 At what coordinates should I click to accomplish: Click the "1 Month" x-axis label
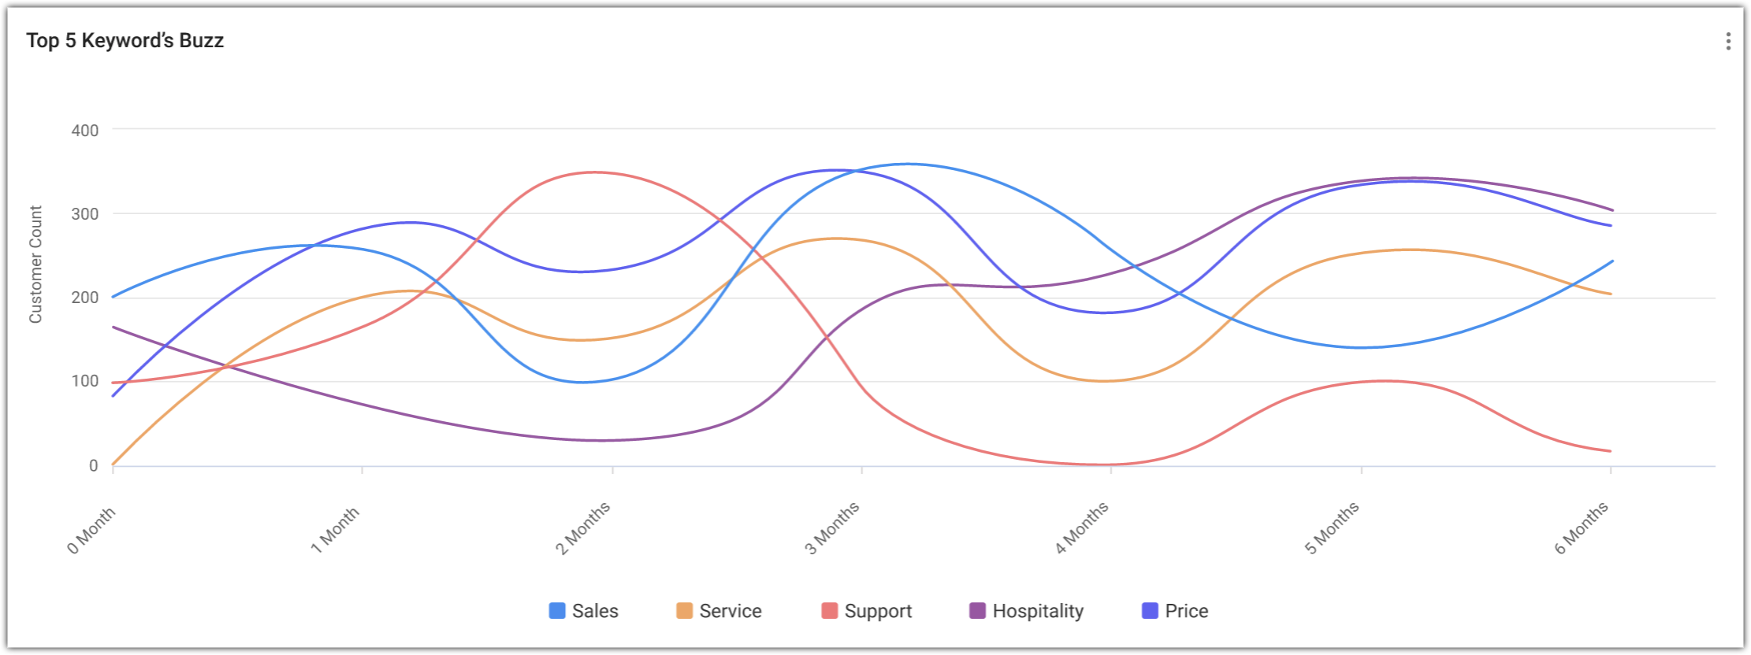pyautogui.click(x=335, y=530)
